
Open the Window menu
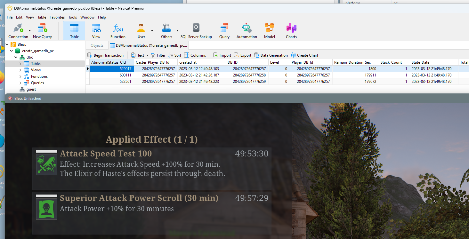[87, 17]
